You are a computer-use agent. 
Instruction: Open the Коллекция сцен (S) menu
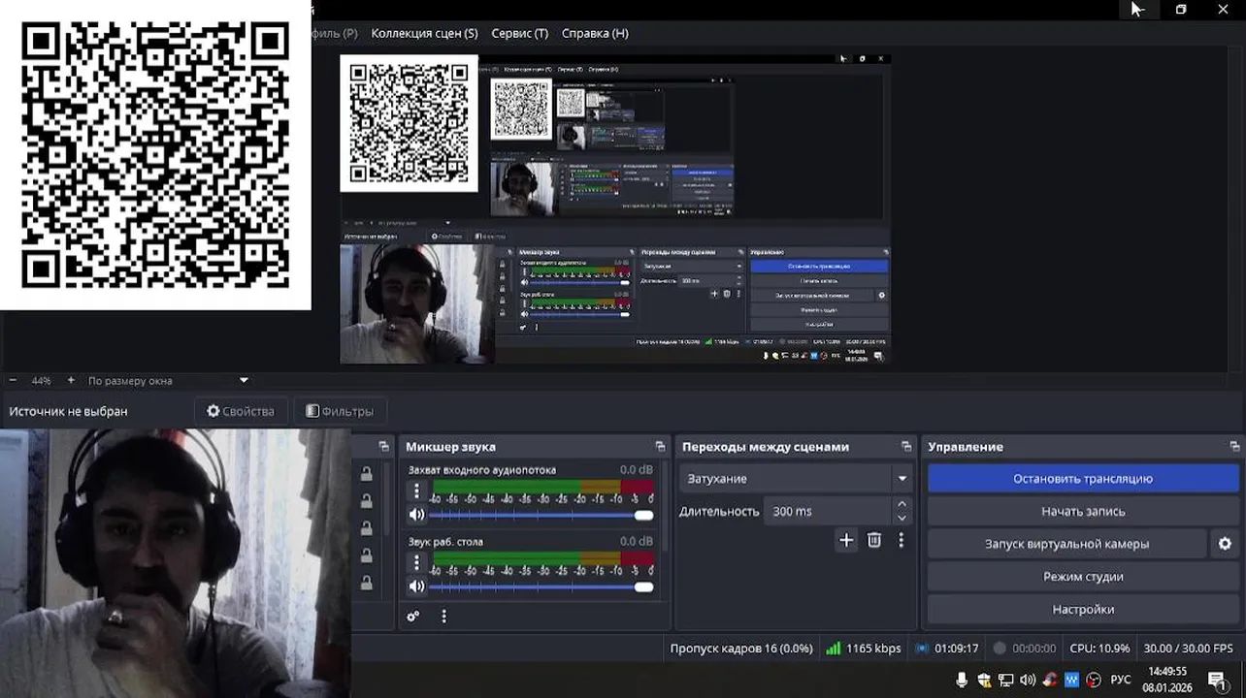click(424, 33)
